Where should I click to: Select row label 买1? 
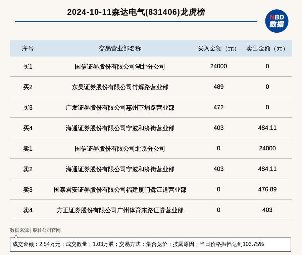click(28, 67)
